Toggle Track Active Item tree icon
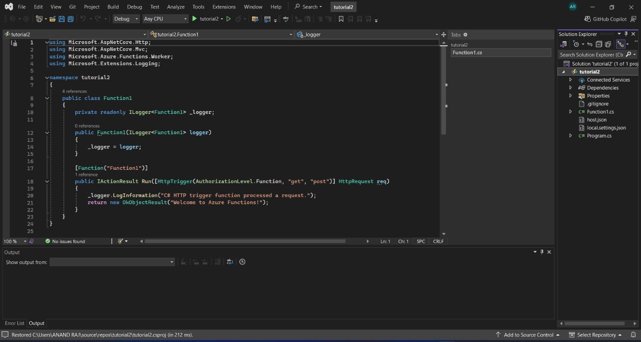Screen dimensions: 641x342 coord(621,44)
